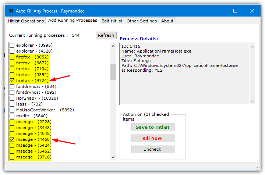The height and width of the screenshot is (175, 265).
Task: Select Add Running Processes tab
Action: [73, 21]
